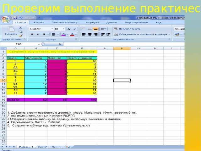This screenshot has width=201, height=151.
Task: Redo the last undone action
Action: pos(29,18)
